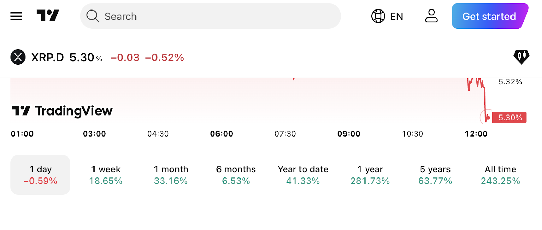Show Year to date performance
Image resolution: width=542 pixels, height=230 pixels.
point(303,175)
